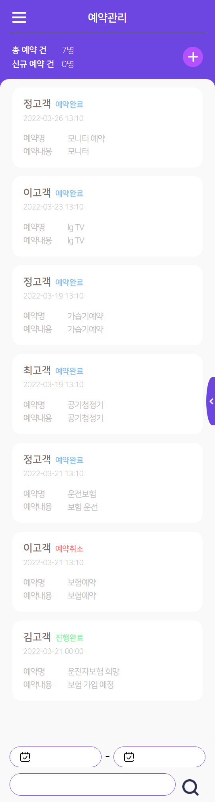Click the red 예약취소 status label
Screen dimensions: 215x802
(x=69, y=549)
